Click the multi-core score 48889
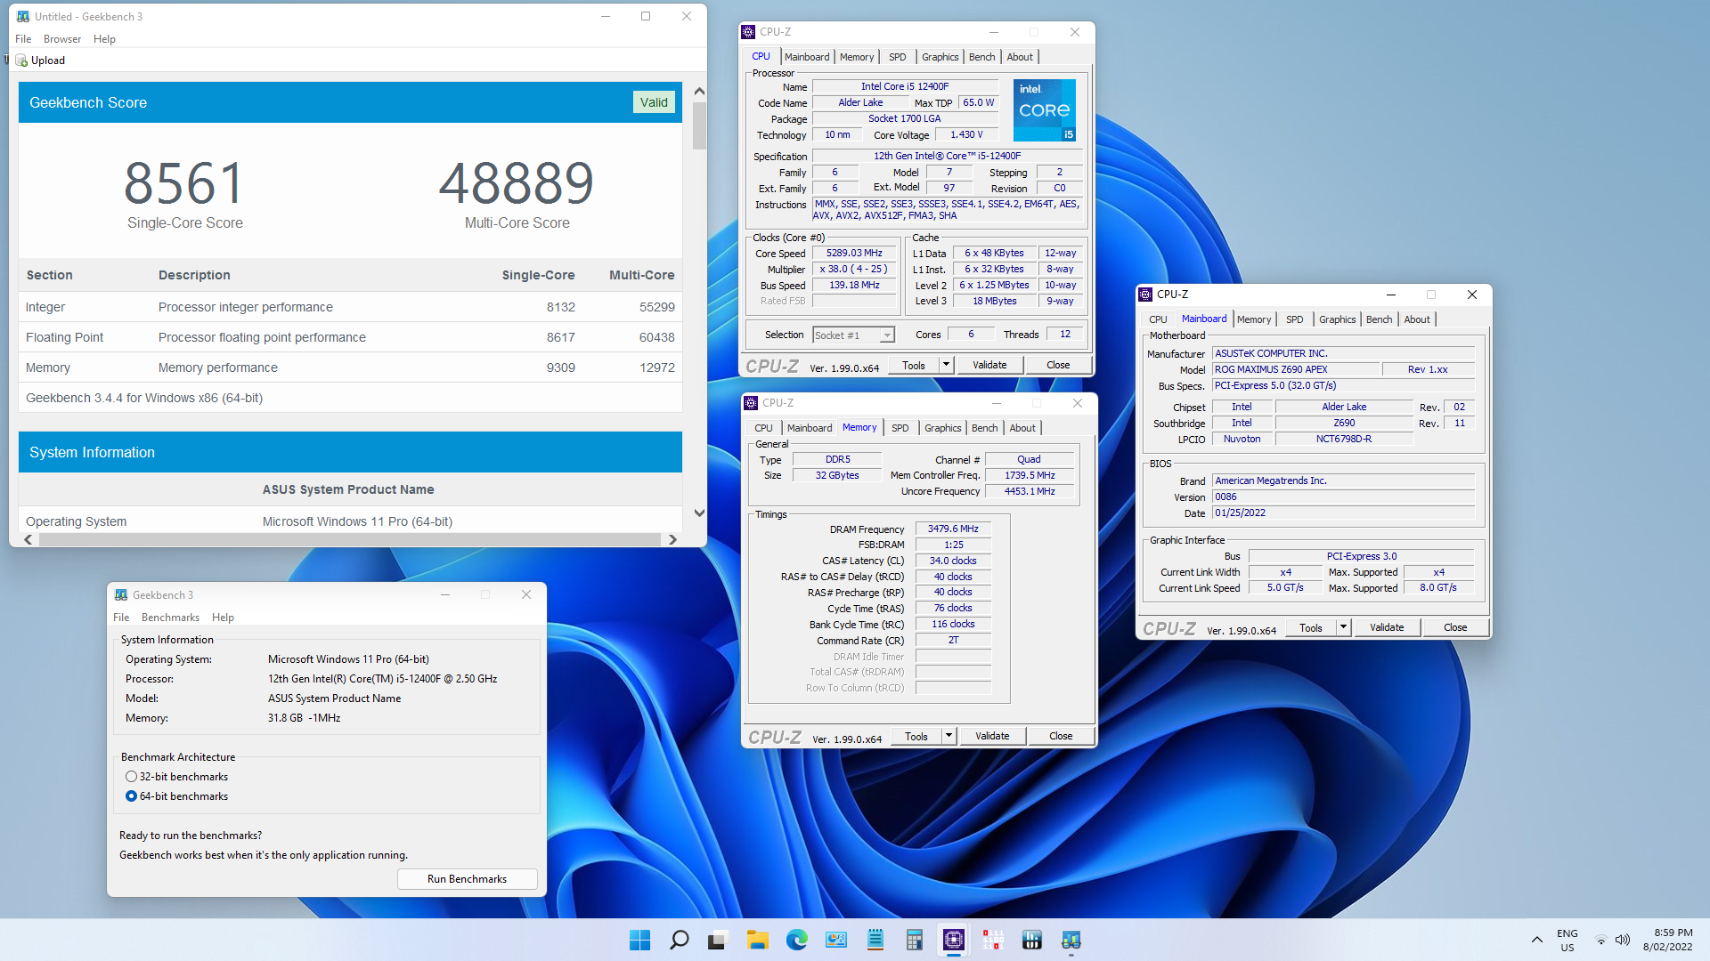Viewport: 1710px width, 961px height. 517,183
